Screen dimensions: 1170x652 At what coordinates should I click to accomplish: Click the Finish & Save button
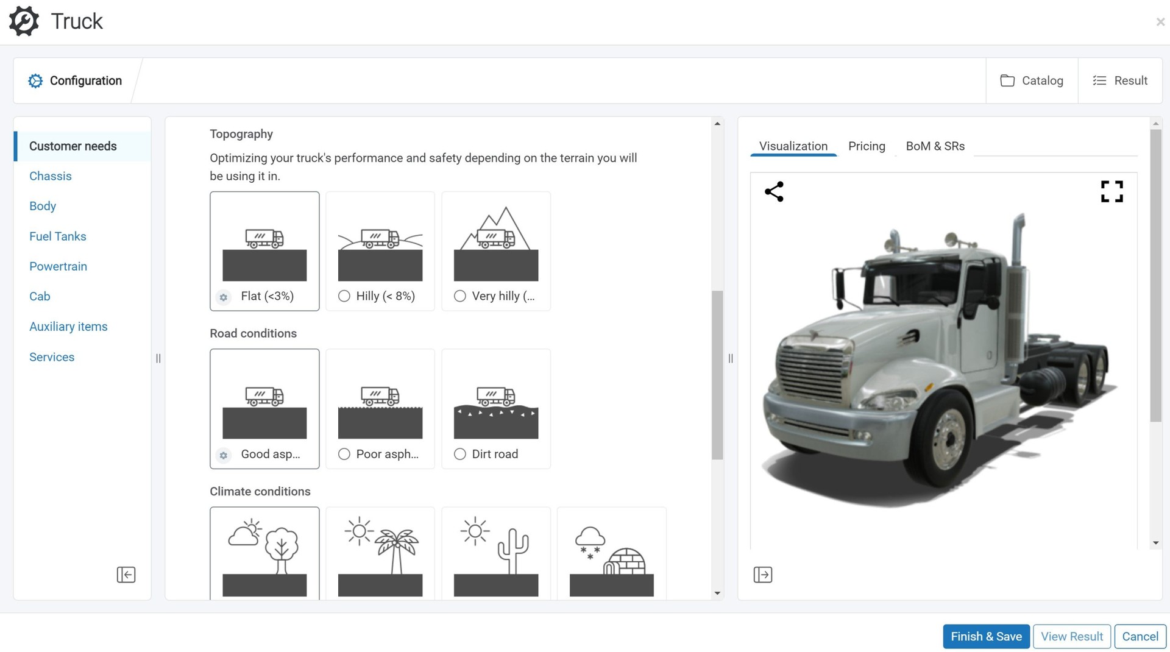(x=985, y=636)
